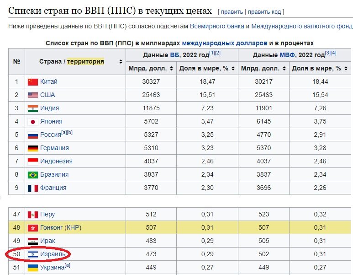This screenshot has width=353, height=275.
Task: Sort IMF Доля в мире column
Action: coord(346,68)
